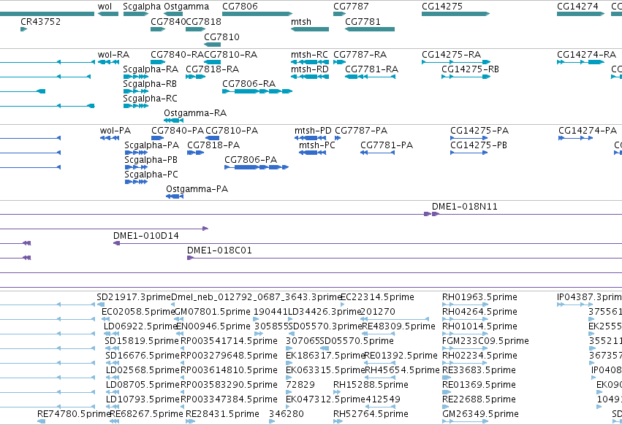The width and height of the screenshot is (622, 425).
Task: Select the DME1-018C01 clone label
Action: coord(219,250)
